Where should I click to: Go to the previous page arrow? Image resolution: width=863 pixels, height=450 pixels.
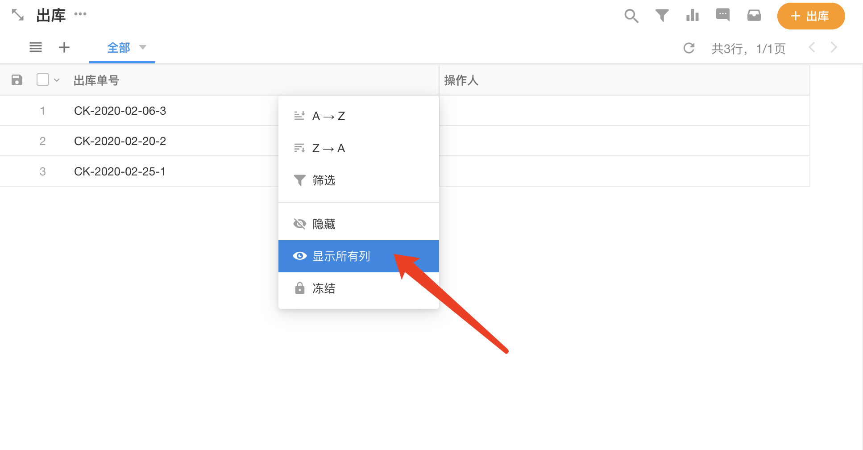coord(812,47)
